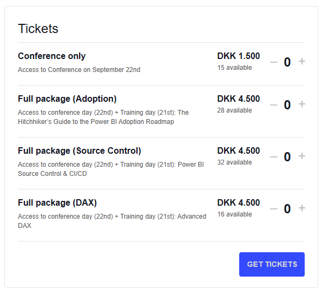Increase Conference only ticket quantity

point(301,61)
